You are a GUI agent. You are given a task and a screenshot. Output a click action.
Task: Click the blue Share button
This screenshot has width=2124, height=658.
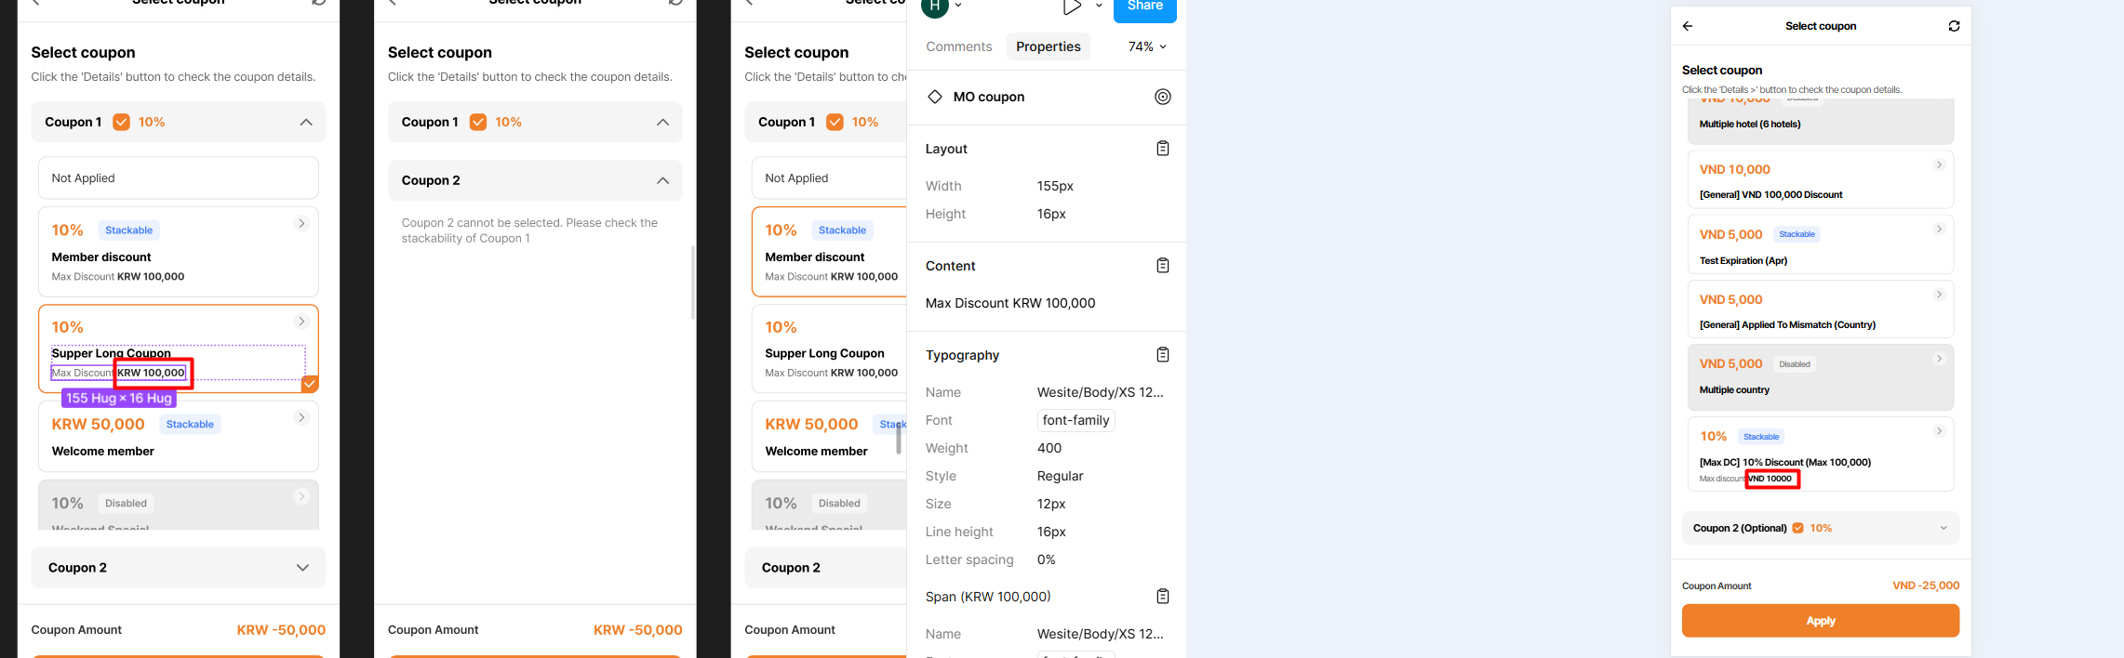[1144, 7]
